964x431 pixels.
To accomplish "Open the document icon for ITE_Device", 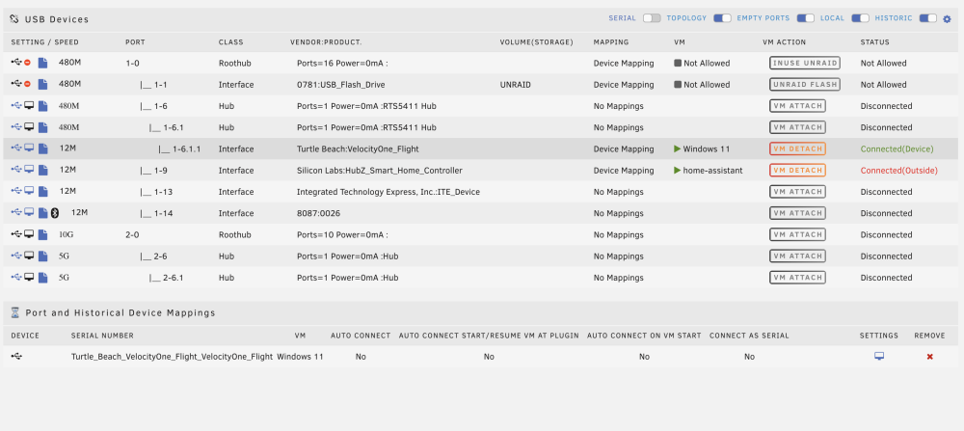I will click(42, 192).
